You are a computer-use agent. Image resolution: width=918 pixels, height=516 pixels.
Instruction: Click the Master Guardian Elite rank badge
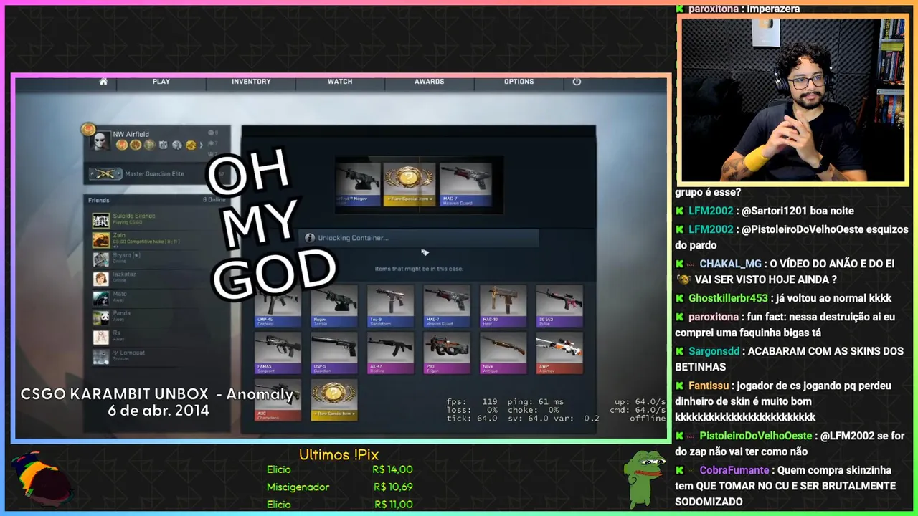105,173
